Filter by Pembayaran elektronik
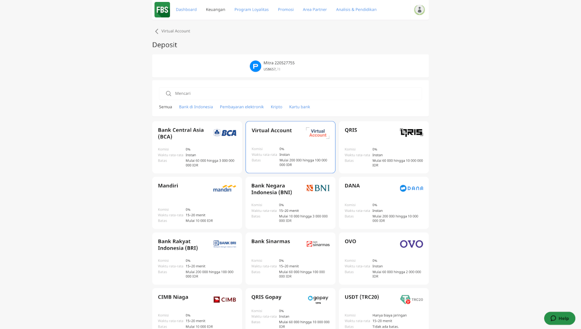The image size is (581, 329). click(x=242, y=107)
